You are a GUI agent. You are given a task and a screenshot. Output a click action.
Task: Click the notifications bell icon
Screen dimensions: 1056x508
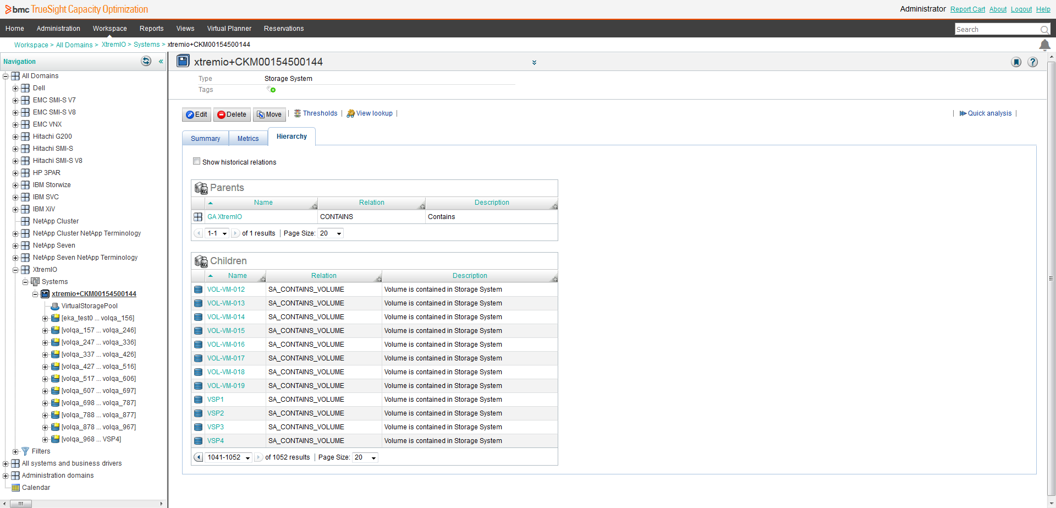[x=1044, y=45]
